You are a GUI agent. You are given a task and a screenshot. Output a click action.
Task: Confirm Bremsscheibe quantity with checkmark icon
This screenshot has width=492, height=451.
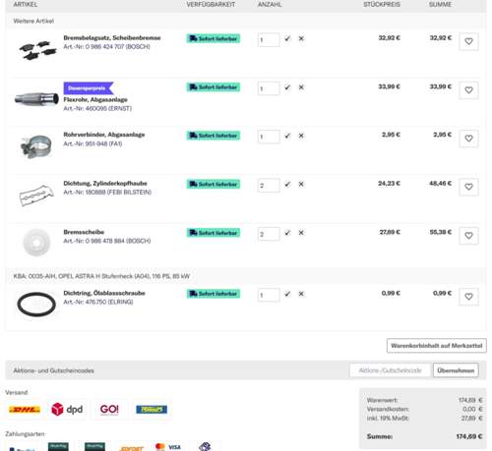point(287,233)
